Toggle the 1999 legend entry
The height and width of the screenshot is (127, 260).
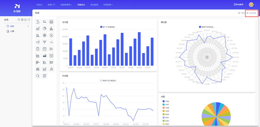pyautogui.click(x=166, y=111)
